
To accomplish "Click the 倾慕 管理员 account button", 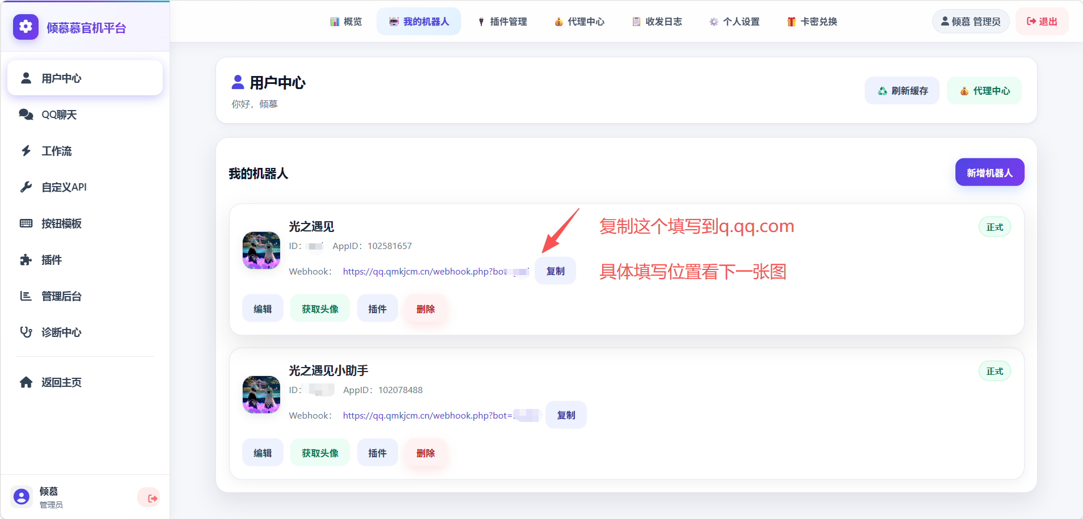I will [971, 22].
